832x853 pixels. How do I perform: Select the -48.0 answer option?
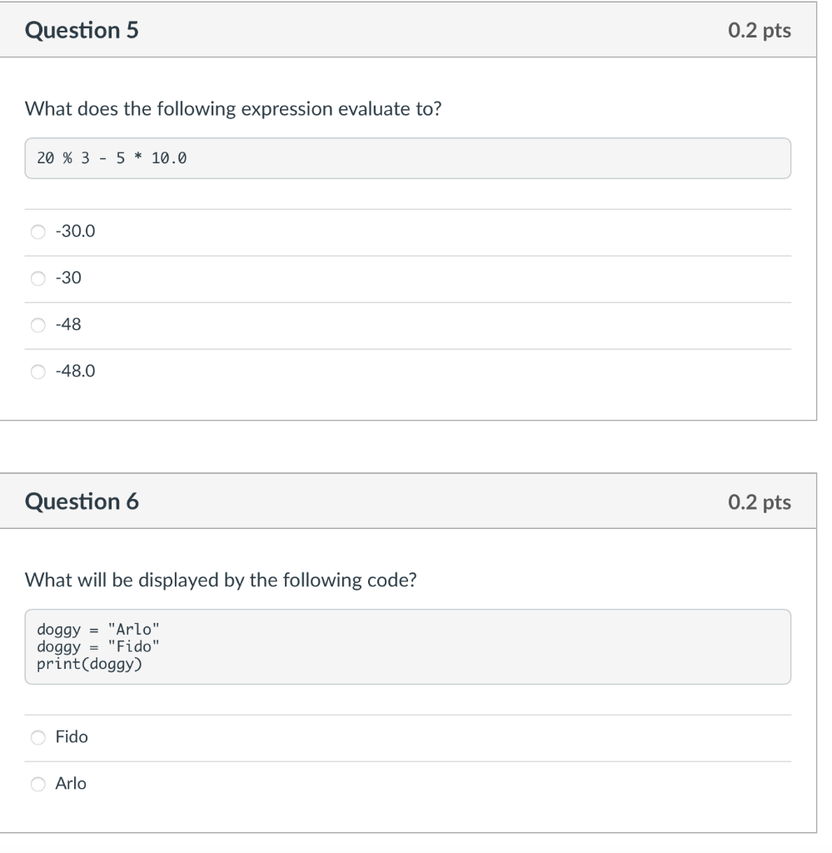coord(37,372)
